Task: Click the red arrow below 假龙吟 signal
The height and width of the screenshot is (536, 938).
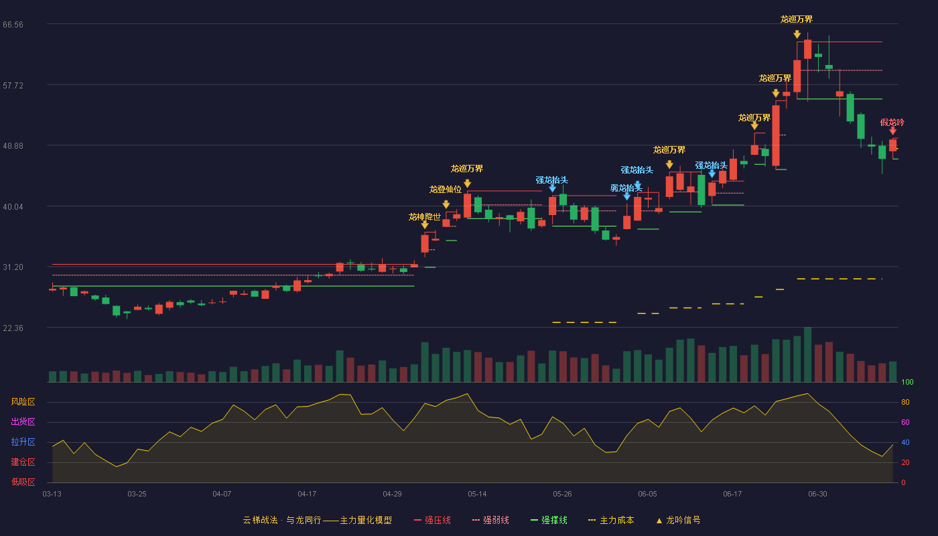Action: (x=892, y=131)
